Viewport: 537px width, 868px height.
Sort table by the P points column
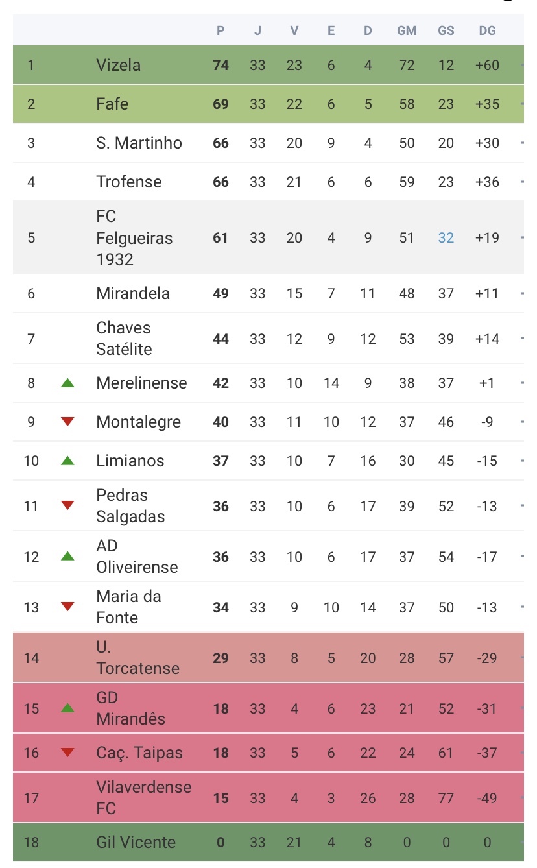[221, 30]
